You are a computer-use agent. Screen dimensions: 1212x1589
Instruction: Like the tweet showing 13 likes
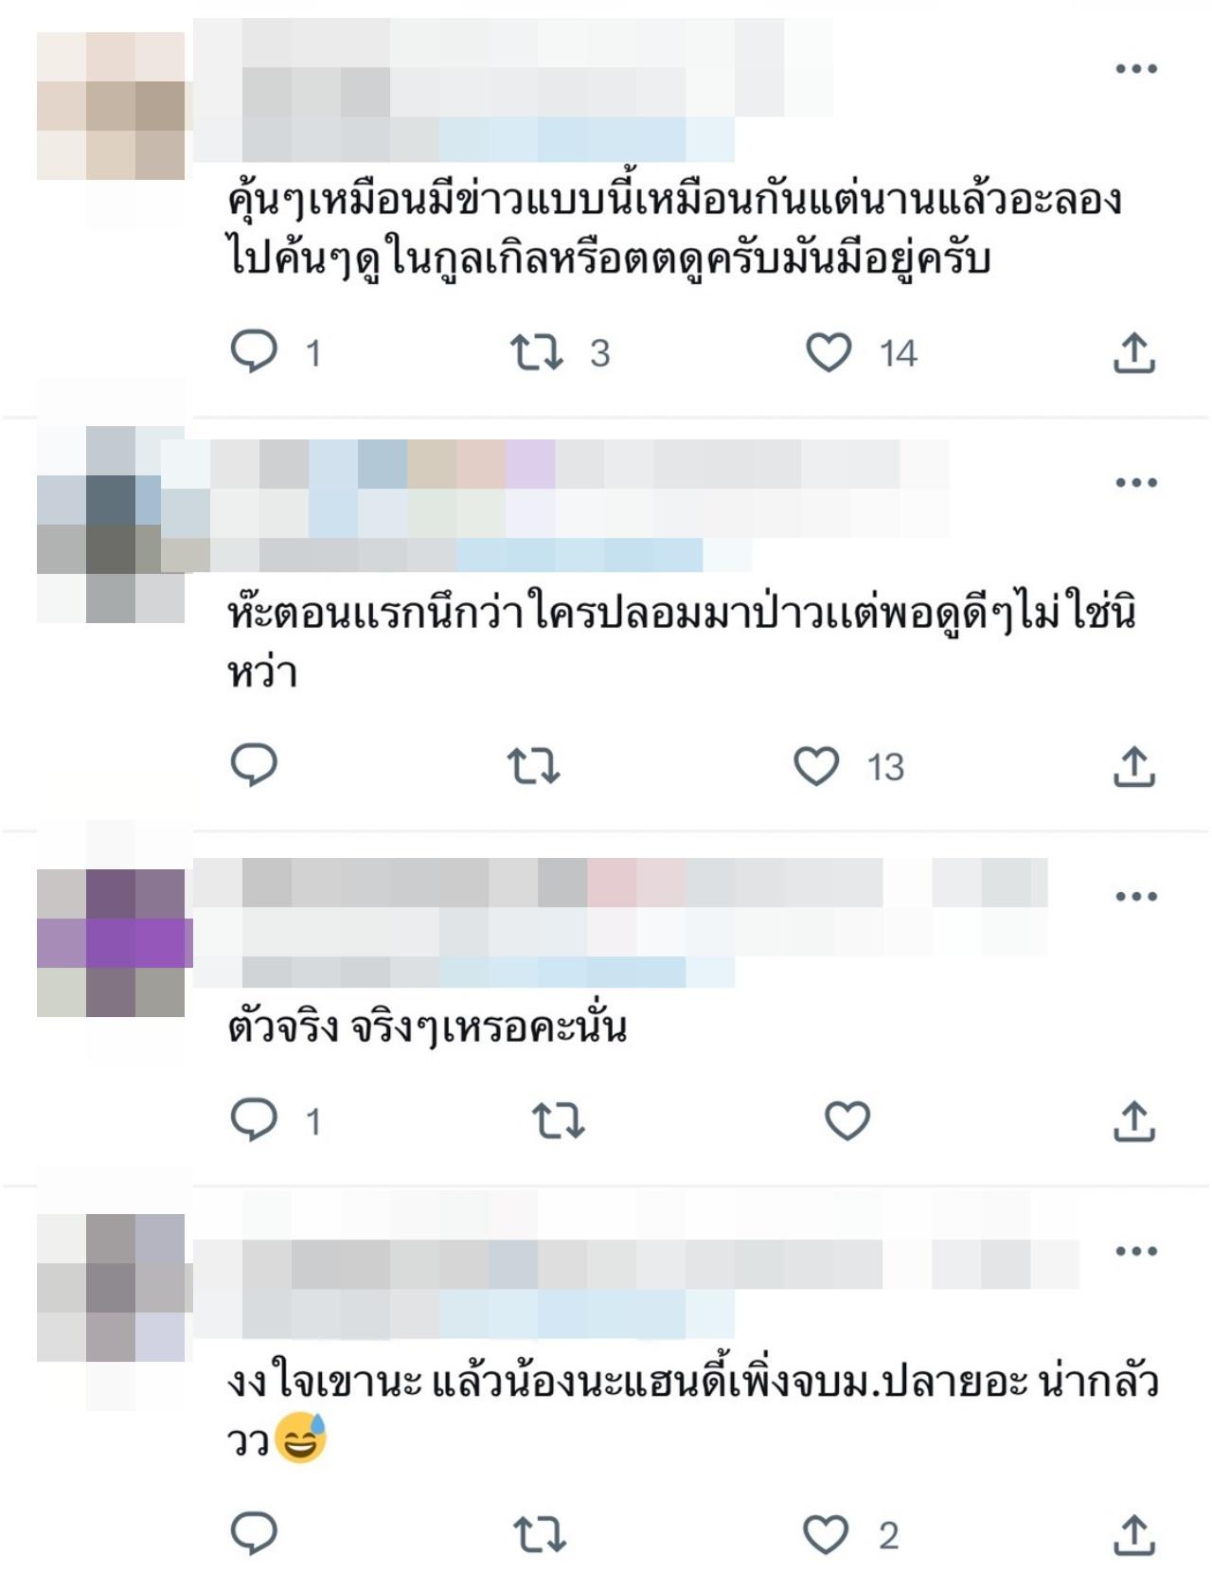(816, 766)
